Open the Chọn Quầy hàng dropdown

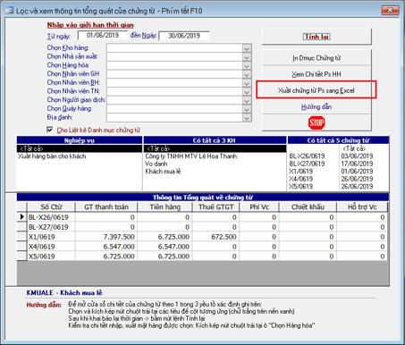point(247,109)
